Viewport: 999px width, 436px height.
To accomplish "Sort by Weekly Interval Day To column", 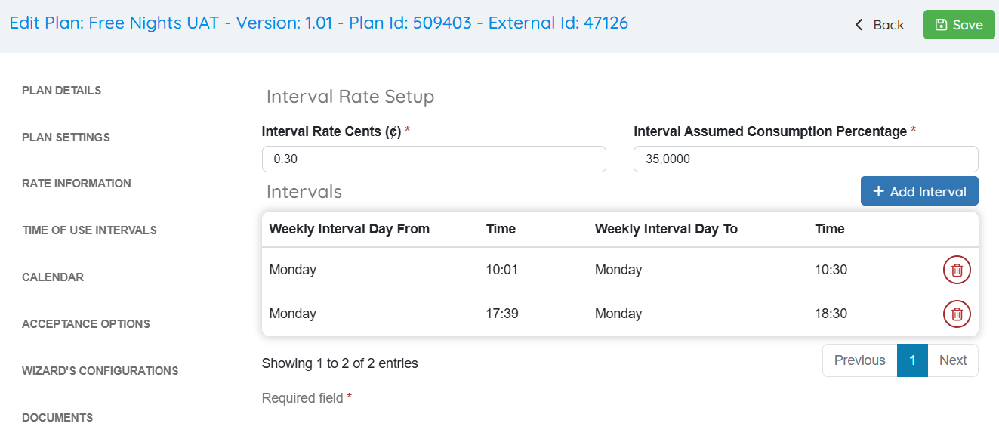I will pyautogui.click(x=666, y=229).
